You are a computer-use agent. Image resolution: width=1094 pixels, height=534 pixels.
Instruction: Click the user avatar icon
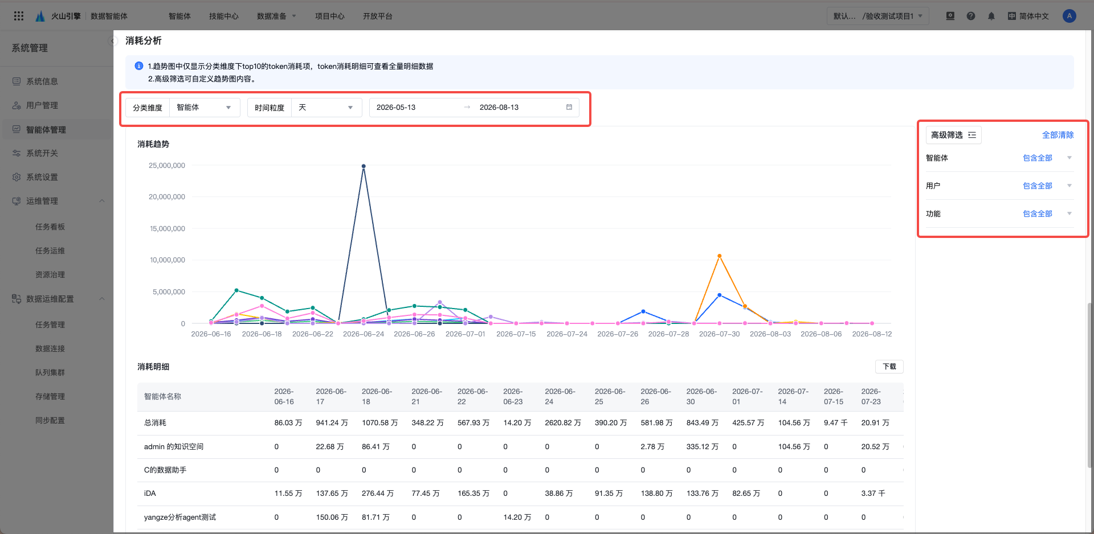coord(1069,16)
